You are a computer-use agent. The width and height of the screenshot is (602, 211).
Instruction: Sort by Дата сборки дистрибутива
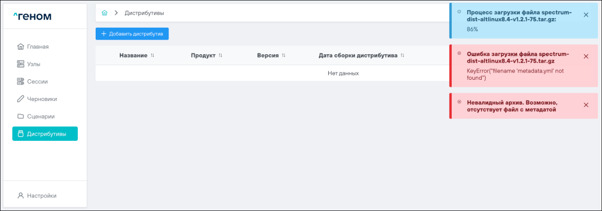click(x=403, y=56)
